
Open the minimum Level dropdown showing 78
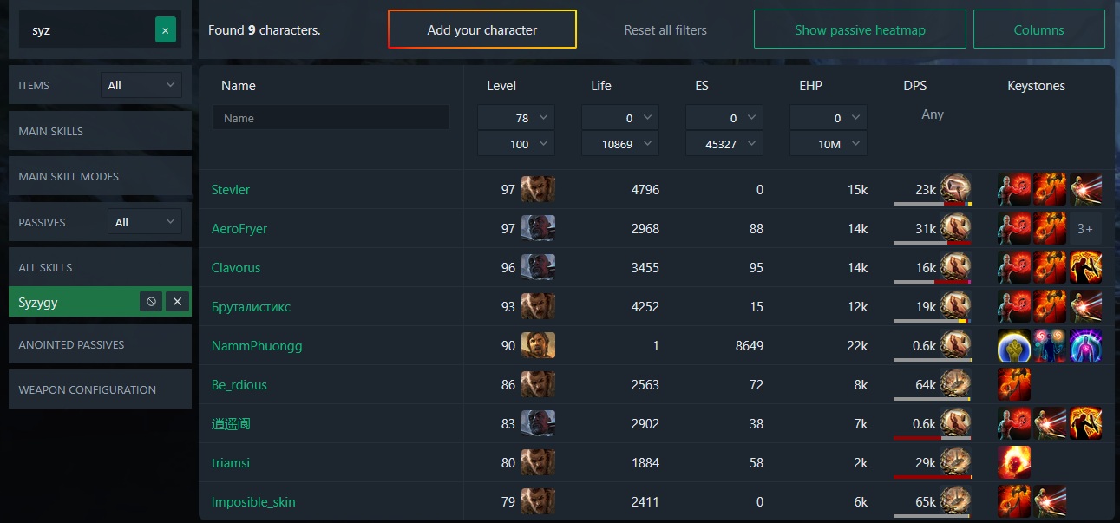516,118
